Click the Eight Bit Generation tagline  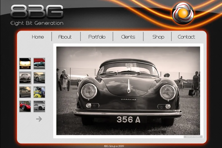tap(37, 23)
